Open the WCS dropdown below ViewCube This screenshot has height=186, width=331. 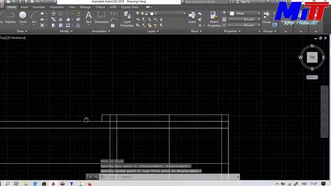click(x=312, y=77)
